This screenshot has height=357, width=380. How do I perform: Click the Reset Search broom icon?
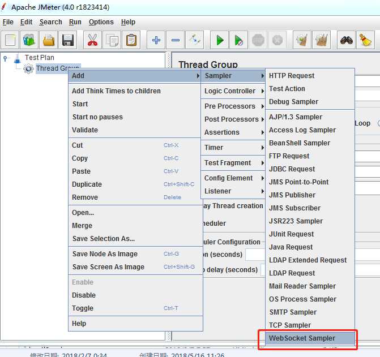(x=365, y=40)
